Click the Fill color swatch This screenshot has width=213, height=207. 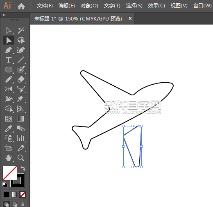click(10, 173)
